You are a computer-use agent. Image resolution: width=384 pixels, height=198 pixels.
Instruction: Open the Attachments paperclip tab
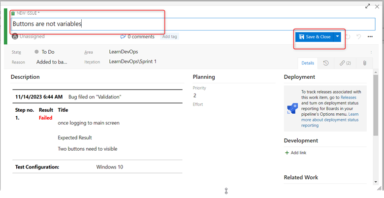[x=364, y=63]
